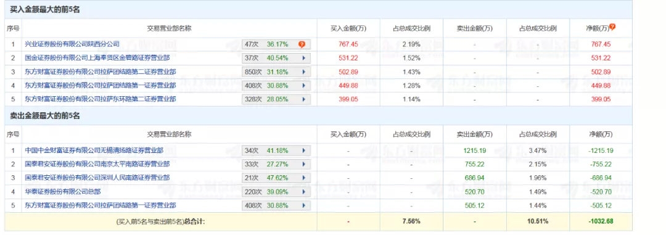The height and width of the screenshot is (235, 666).
Task: Click the 买入金额最大的前5名 section heading
Action: (45, 10)
